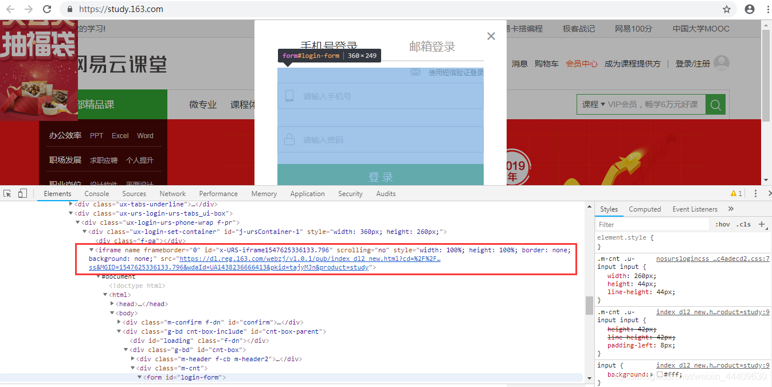Open Chrome three-dot menu
Viewport: 772px width, 387px height.
pos(767,9)
